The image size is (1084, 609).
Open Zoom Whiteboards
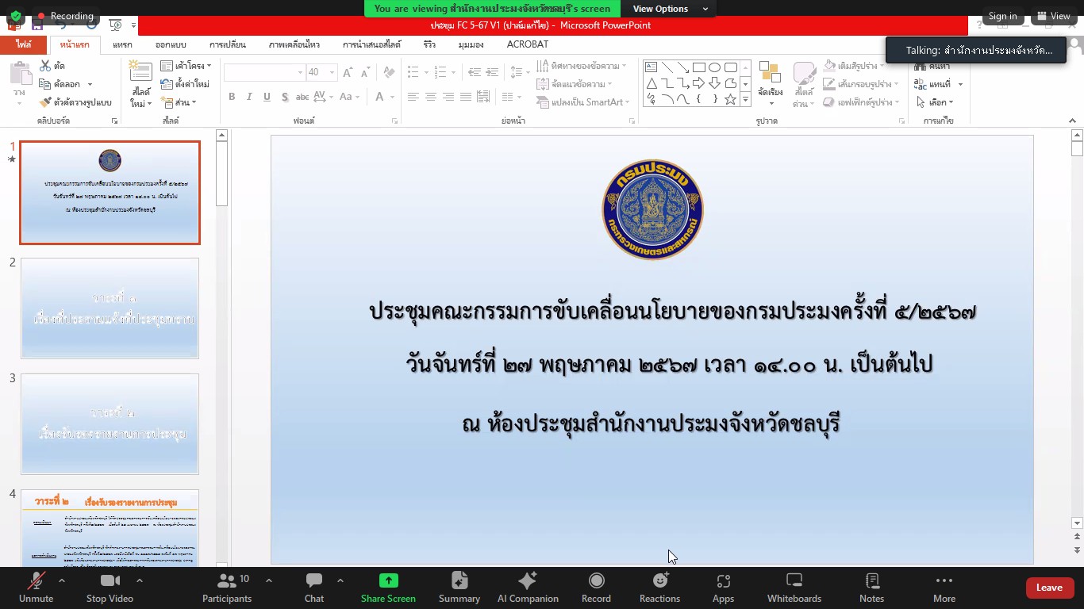pos(794,588)
